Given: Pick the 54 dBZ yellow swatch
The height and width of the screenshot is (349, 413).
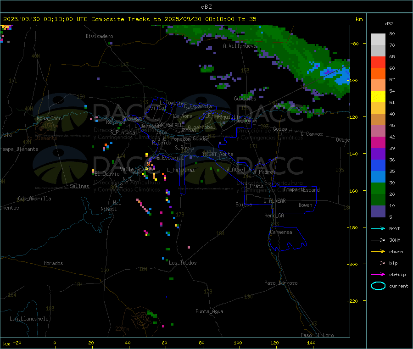Looking at the screenshot, I should pos(378,97).
